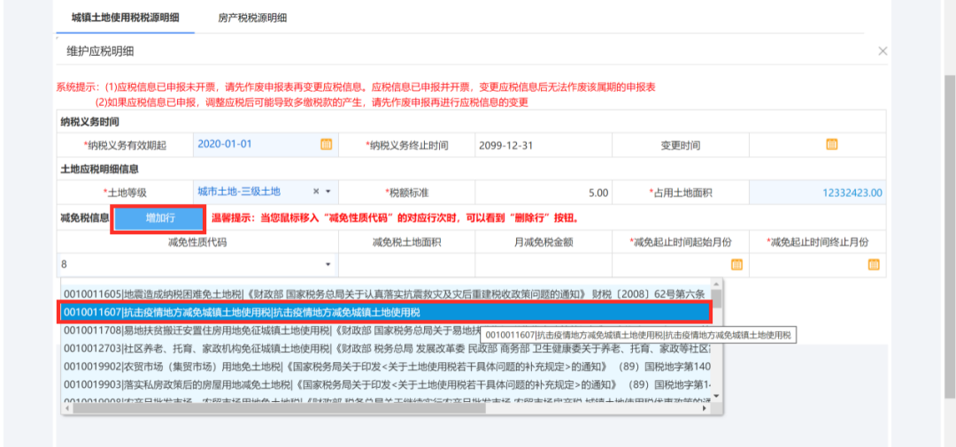956x447 pixels.
Task: Click the 减免性质代码 column header
Action: 197,243
